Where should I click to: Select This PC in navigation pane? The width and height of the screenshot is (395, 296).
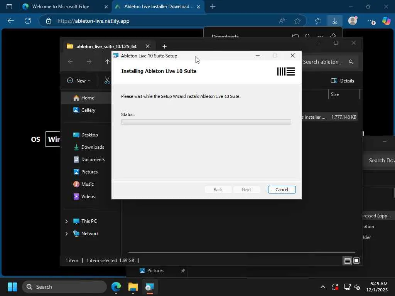89,221
